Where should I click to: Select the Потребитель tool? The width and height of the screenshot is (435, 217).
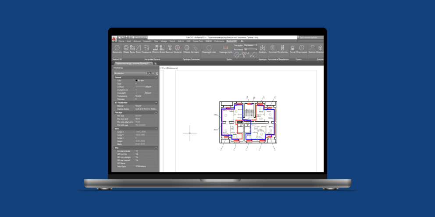[x=282, y=48]
